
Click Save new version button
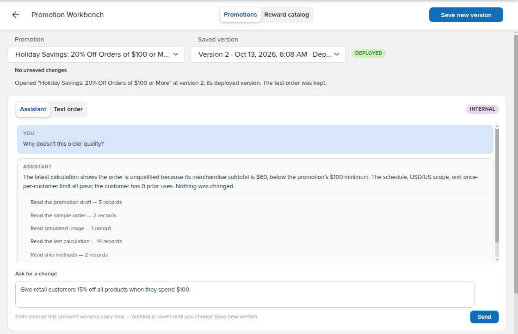[466, 15]
